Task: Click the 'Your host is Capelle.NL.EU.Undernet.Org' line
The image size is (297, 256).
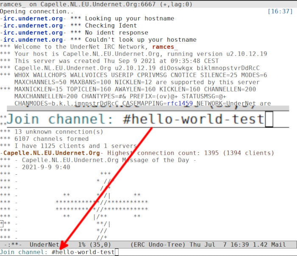Action: (134, 54)
